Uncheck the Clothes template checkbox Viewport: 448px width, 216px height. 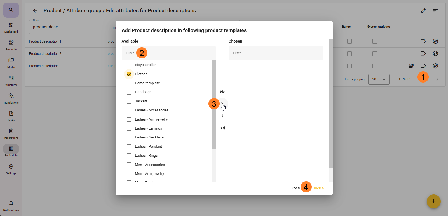point(129,74)
